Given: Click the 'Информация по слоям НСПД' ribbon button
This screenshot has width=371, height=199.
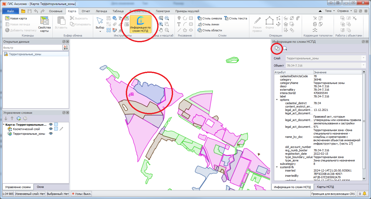Looking at the screenshot, I should tap(140, 24).
